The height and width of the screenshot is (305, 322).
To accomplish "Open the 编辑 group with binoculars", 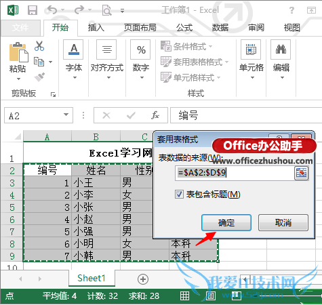I will [281, 60].
